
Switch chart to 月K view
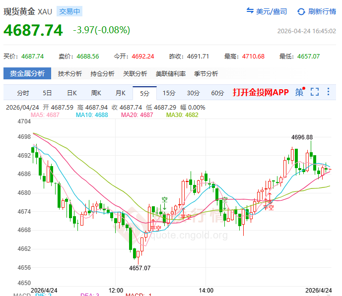tap(120, 93)
